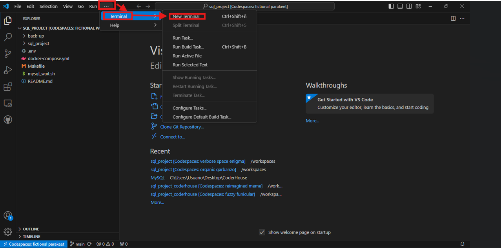Screen dimensions: 501x248
Task: Click Codespaces remote indicator in status bar
Action: pyautogui.click(x=34, y=244)
